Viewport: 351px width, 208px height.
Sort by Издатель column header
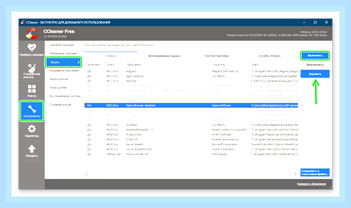point(219,64)
